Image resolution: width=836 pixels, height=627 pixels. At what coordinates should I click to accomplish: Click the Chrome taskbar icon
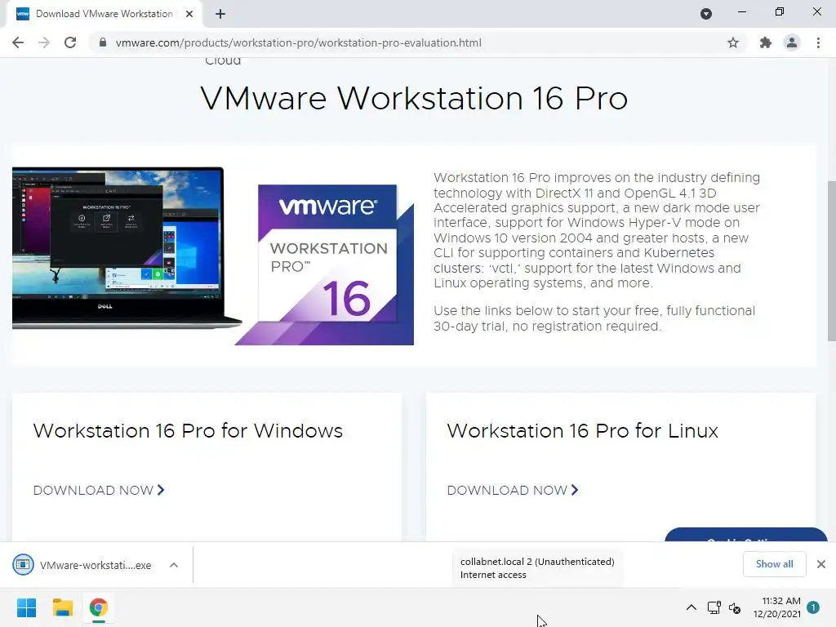click(x=98, y=607)
